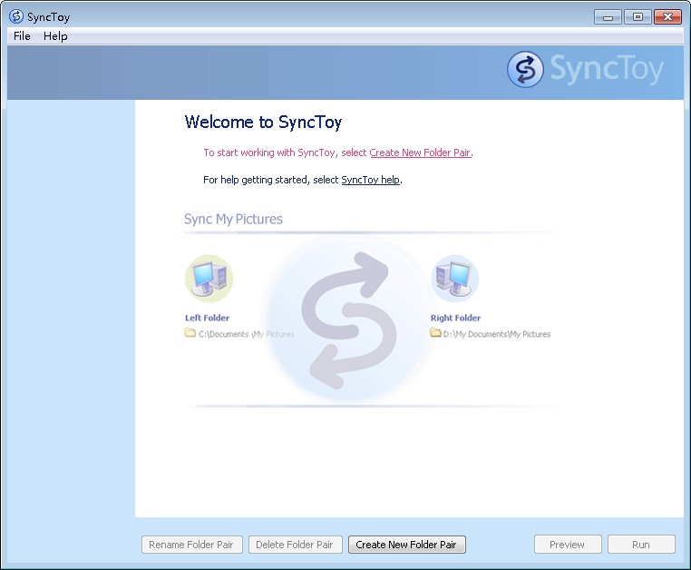Image resolution: width=691 pixels, height=570 pixels.
Task: Click the Rename Folder Pair button
Action: click(191, 545)
